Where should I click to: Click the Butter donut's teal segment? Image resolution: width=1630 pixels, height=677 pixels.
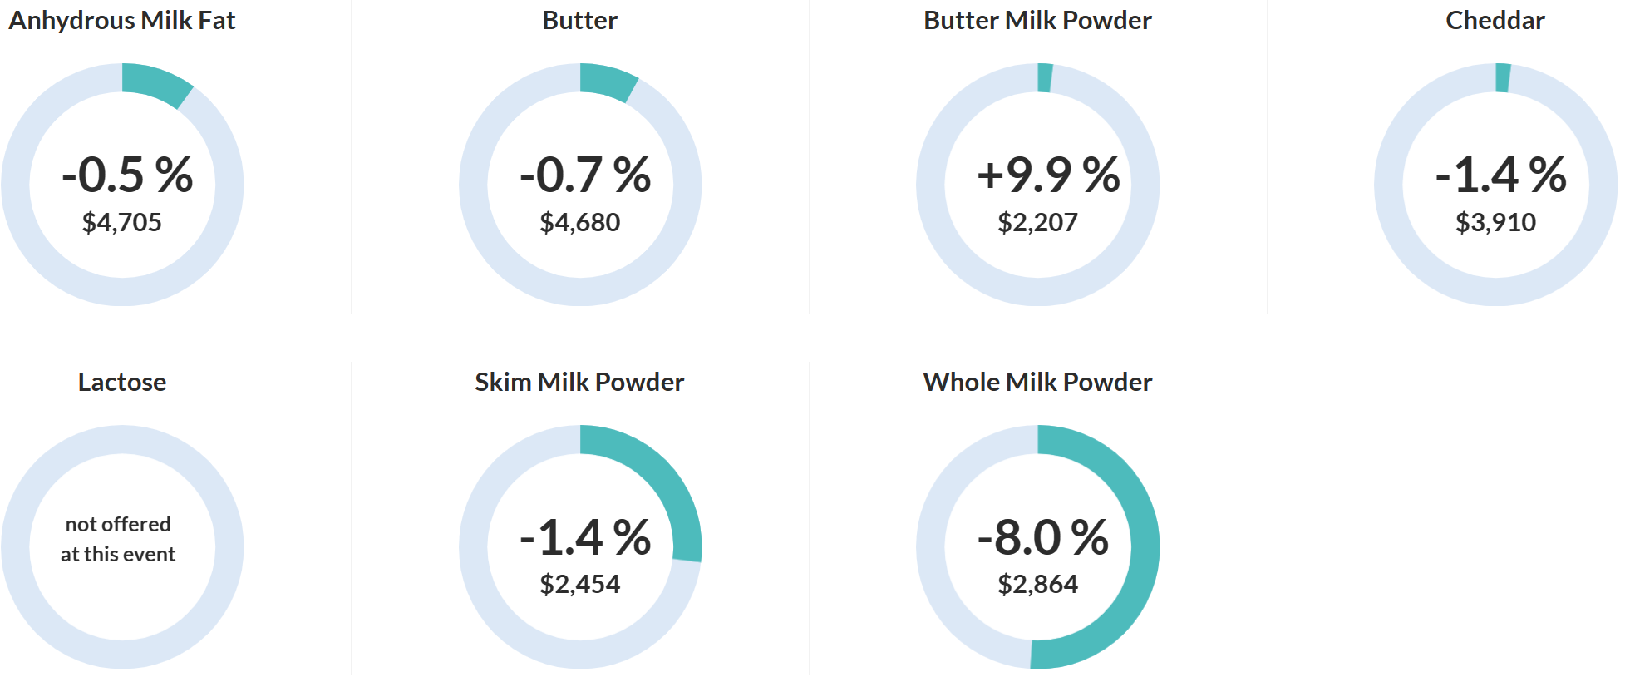[x=608, y=81]
